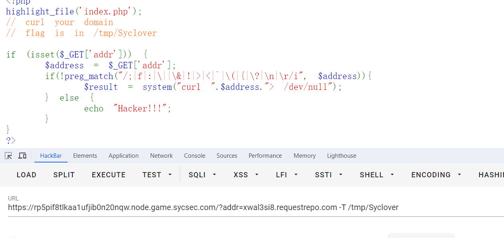This screenshot has width=504, height=238.
Task: Expand the SHELL dropdown menu
Action: 377,175
